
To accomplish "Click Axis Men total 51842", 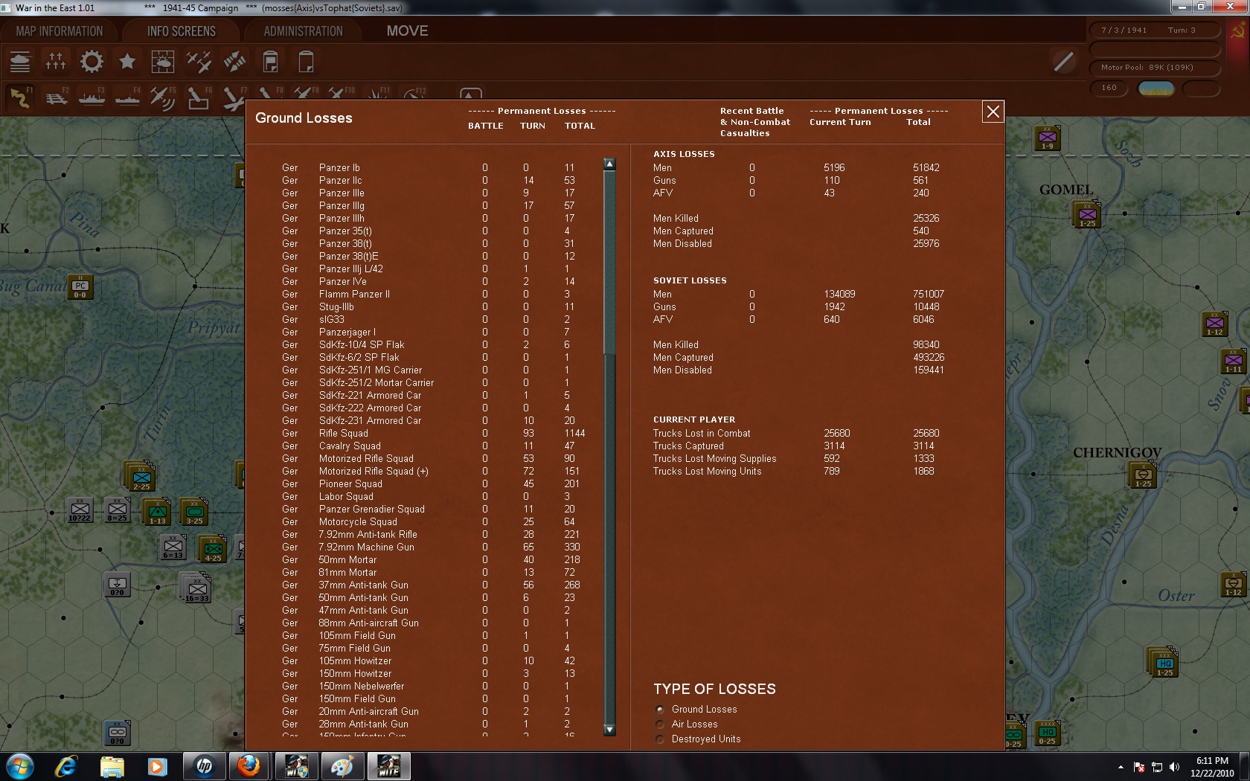I will [926, 168].
